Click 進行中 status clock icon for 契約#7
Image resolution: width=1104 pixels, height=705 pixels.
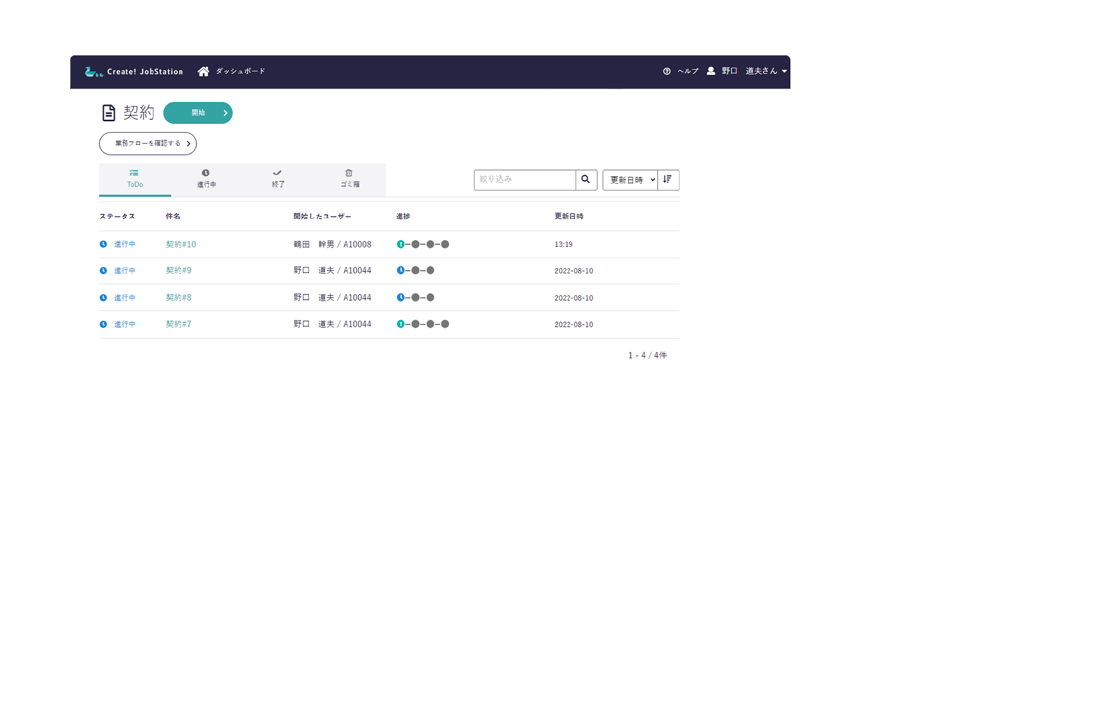tap(103, 324)
